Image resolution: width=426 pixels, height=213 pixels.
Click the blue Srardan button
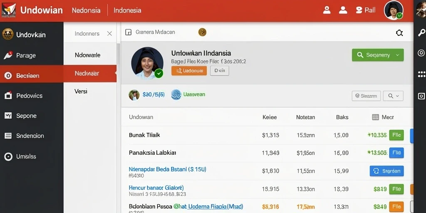[x=386, y=171]
